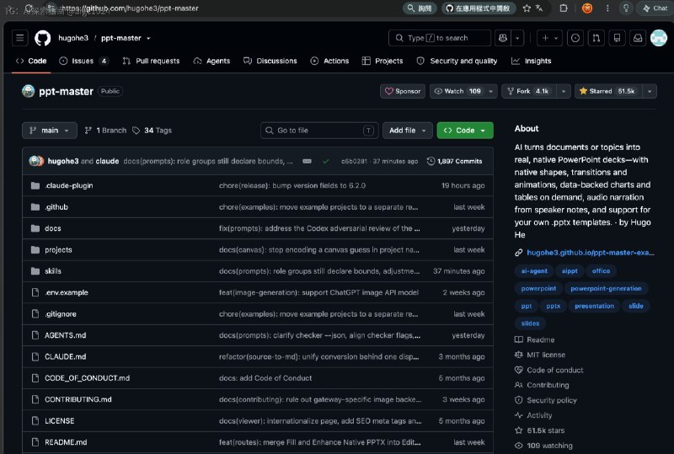674x454 pixels.
Task: Open the GitHub sidebar hamburger menu
Action: 19,38
